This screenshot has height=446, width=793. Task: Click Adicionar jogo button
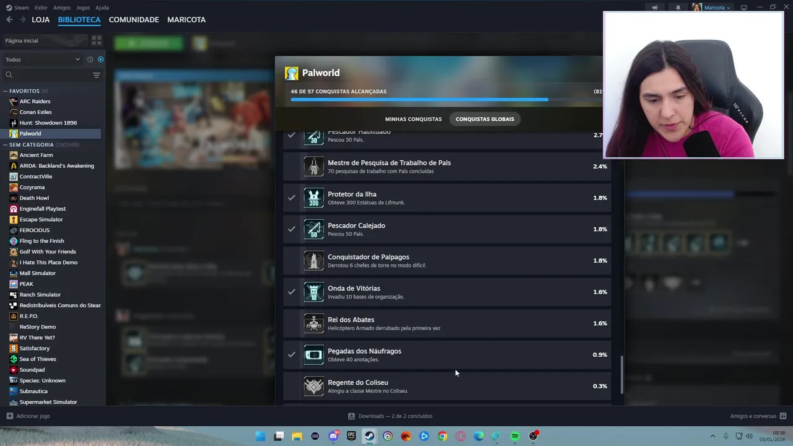point(28,416)
